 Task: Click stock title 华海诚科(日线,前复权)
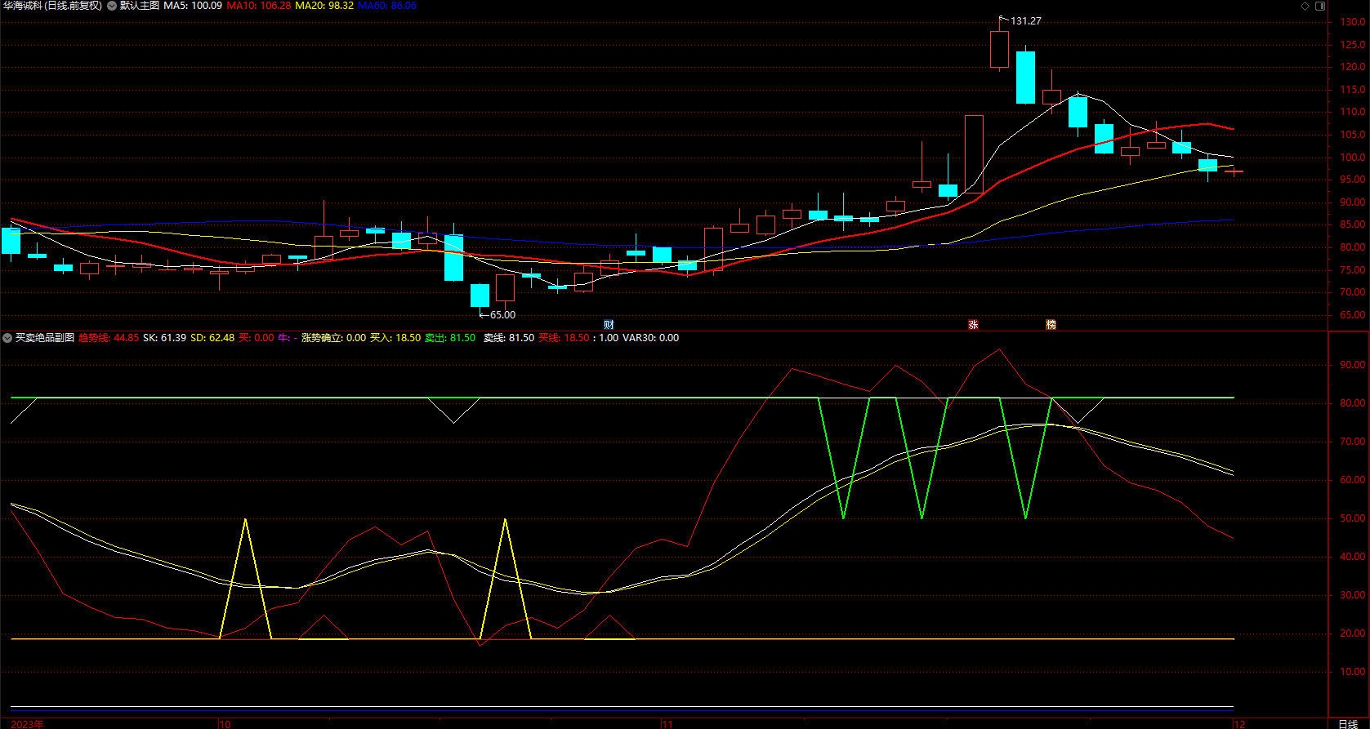click(x=53, y=6)
